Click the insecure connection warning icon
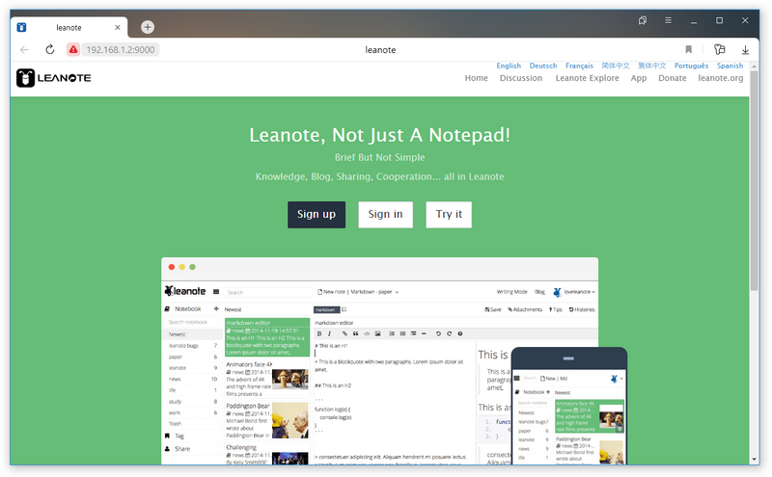 pos(73,50)
